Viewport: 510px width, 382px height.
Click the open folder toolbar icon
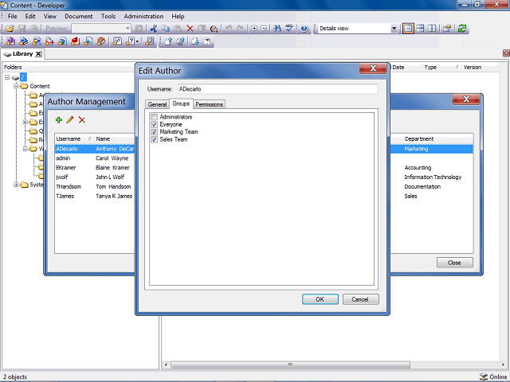[10, 29]
